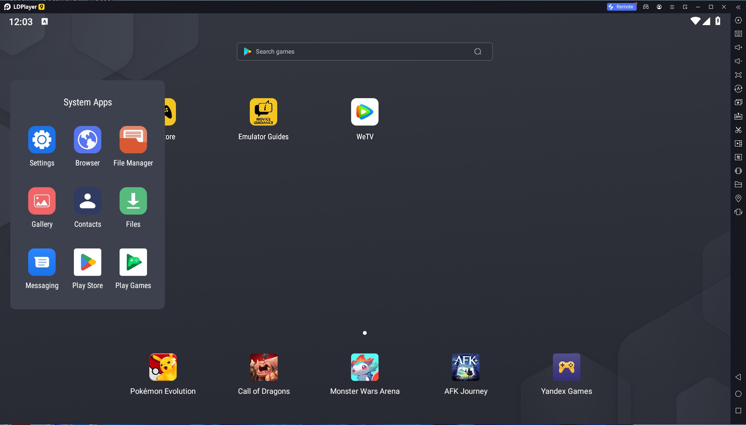This screenshot has width=746, height=425.
Task: Launch AFK Journey
Action: pos(466,367)
